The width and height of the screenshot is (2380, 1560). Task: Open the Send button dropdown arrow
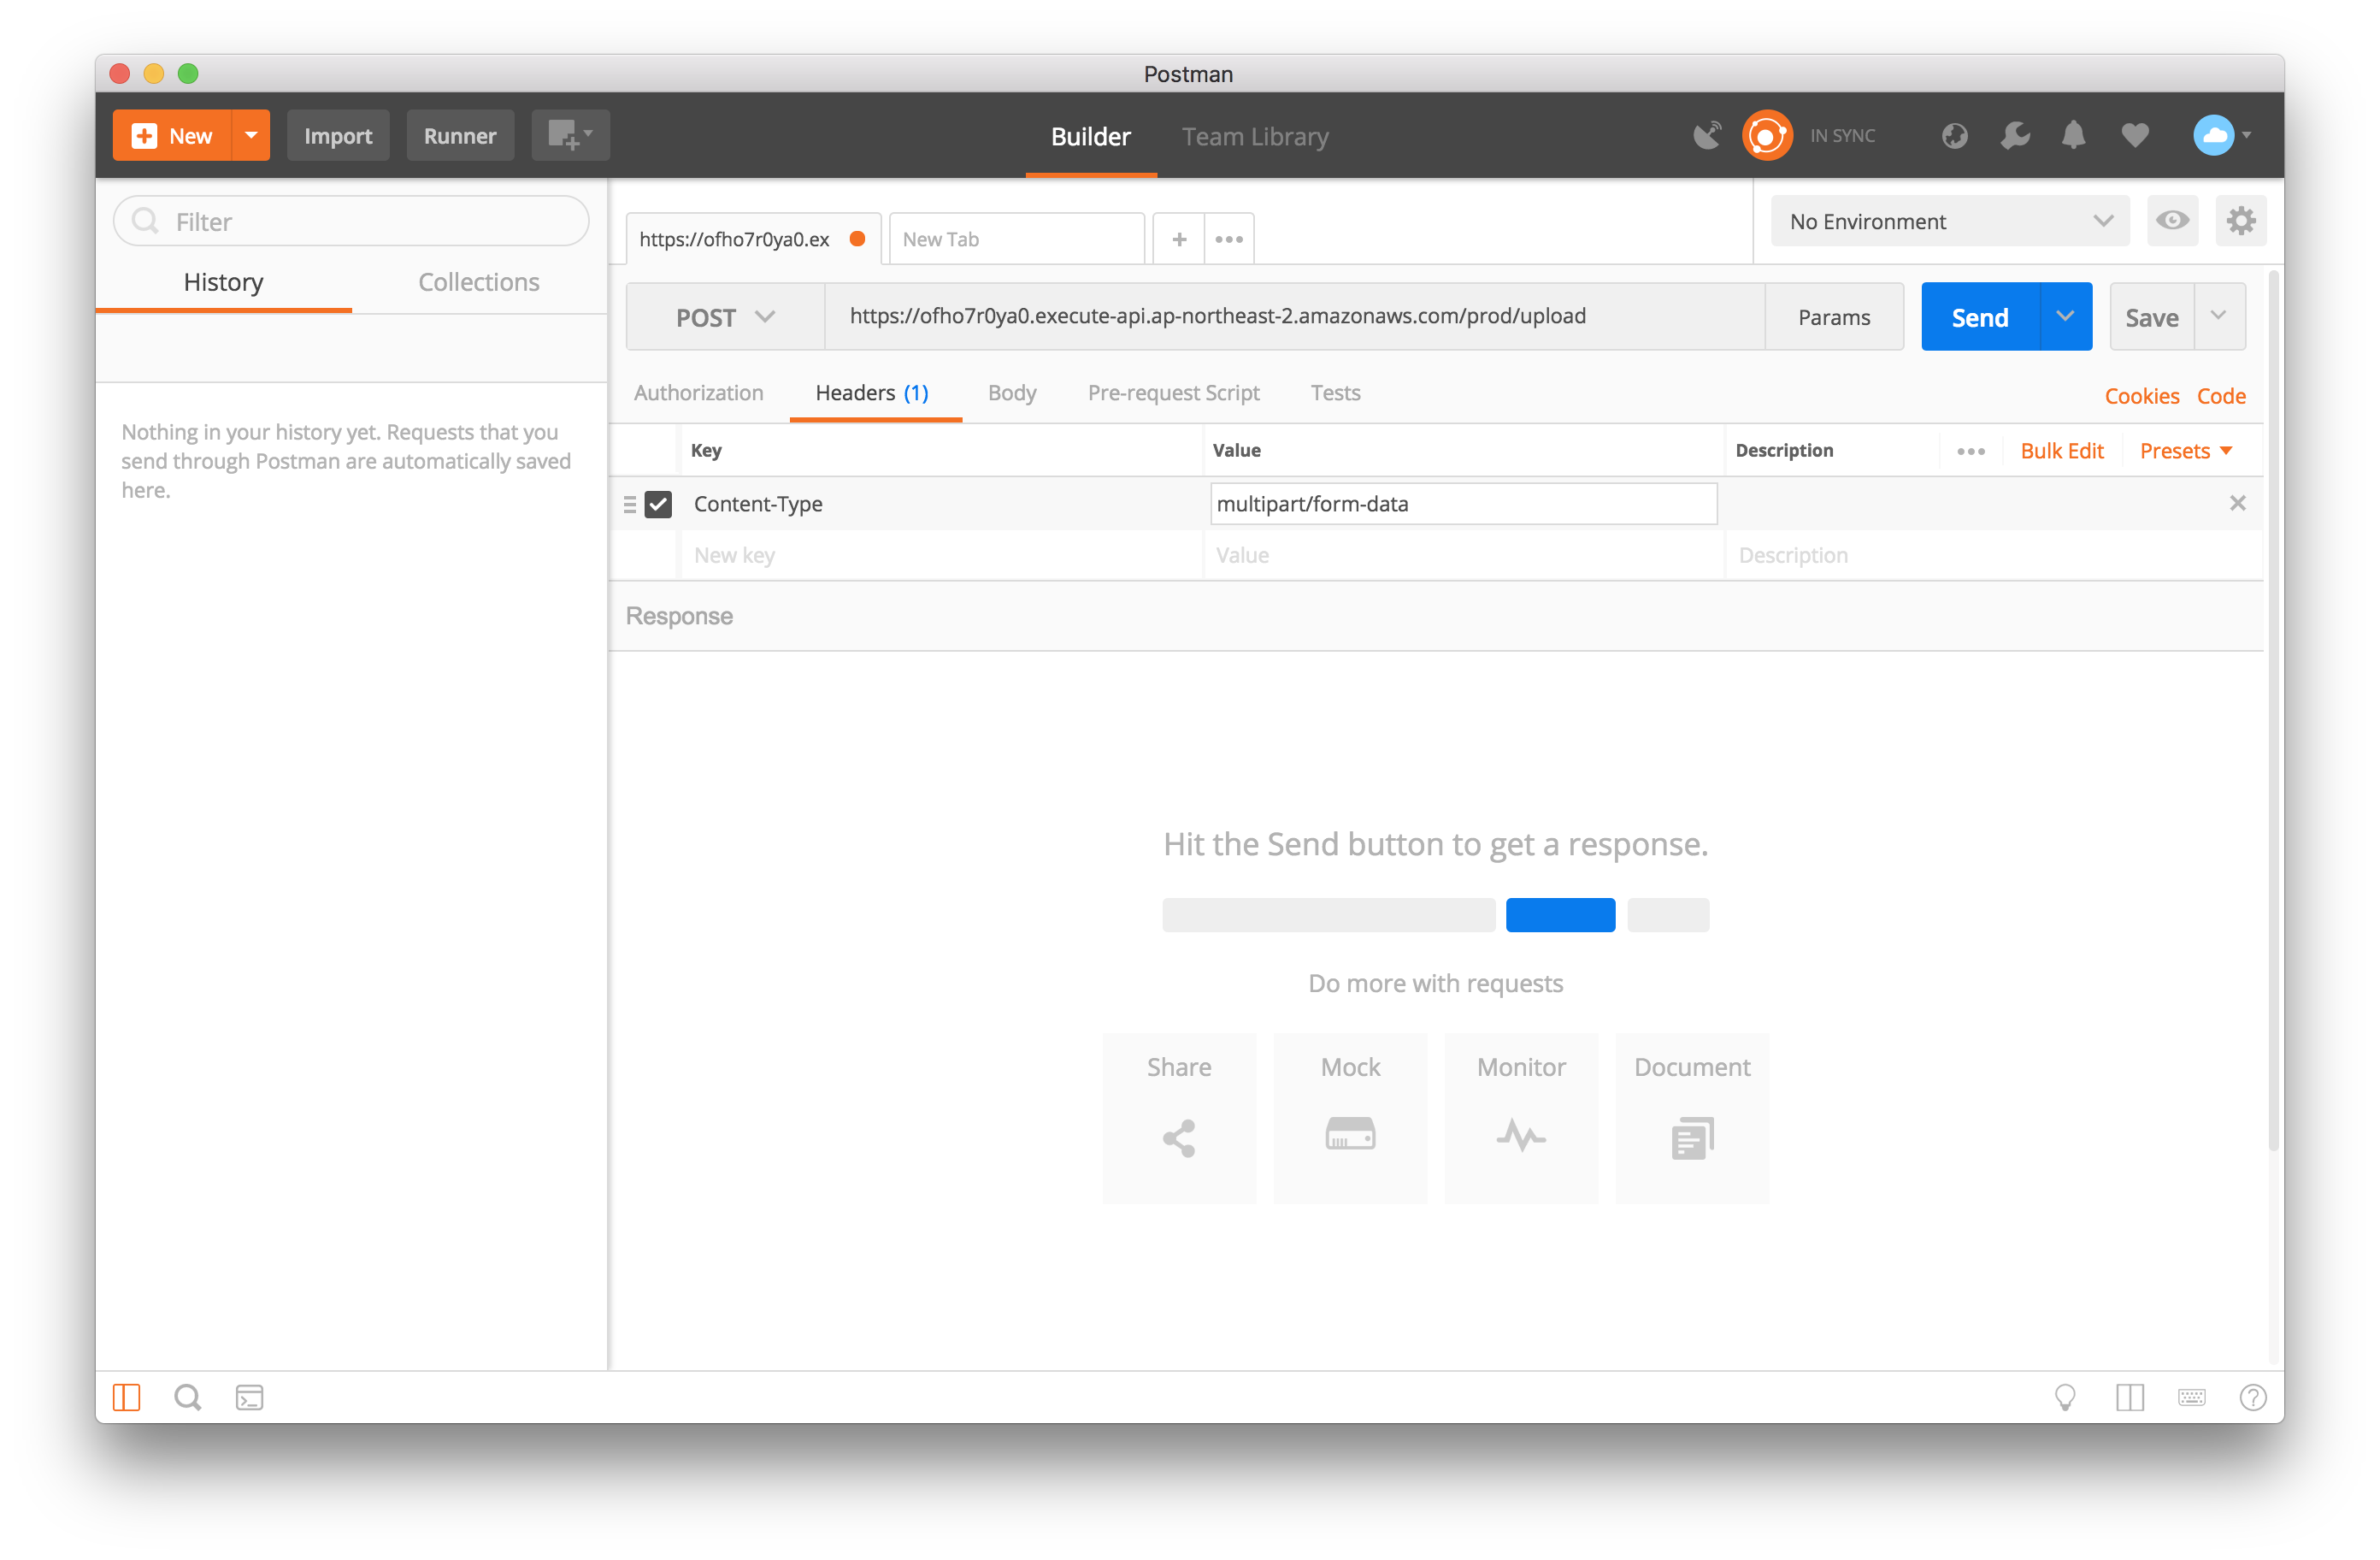2065,317
